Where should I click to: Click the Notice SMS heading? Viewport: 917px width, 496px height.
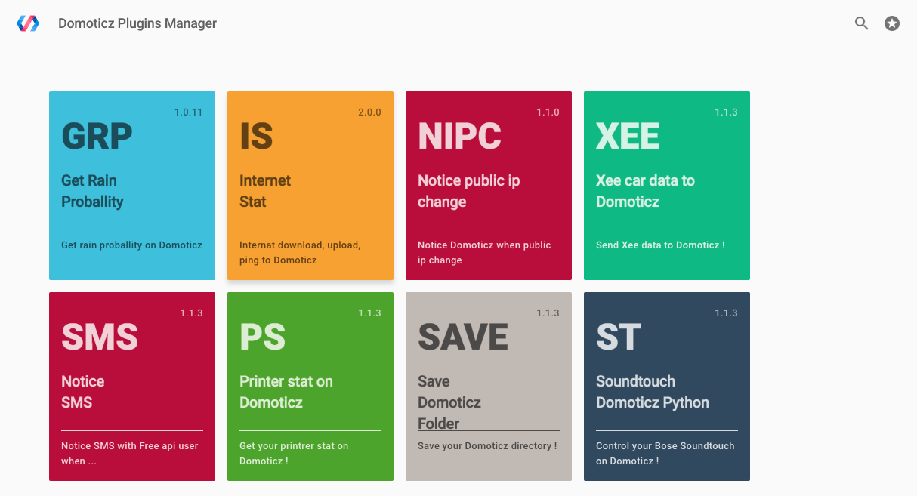point(83,392)
